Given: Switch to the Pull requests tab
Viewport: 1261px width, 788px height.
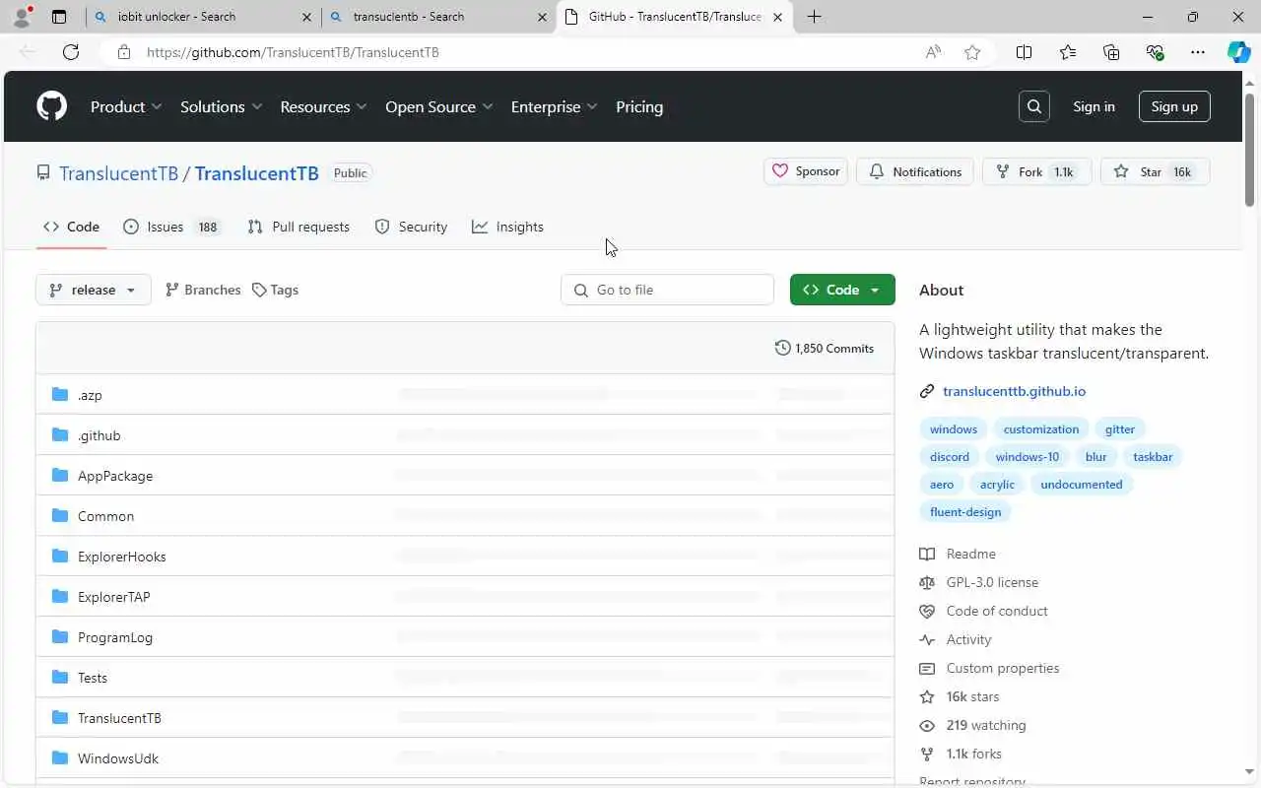Looking at the screenshot, I should click(299, 227).
